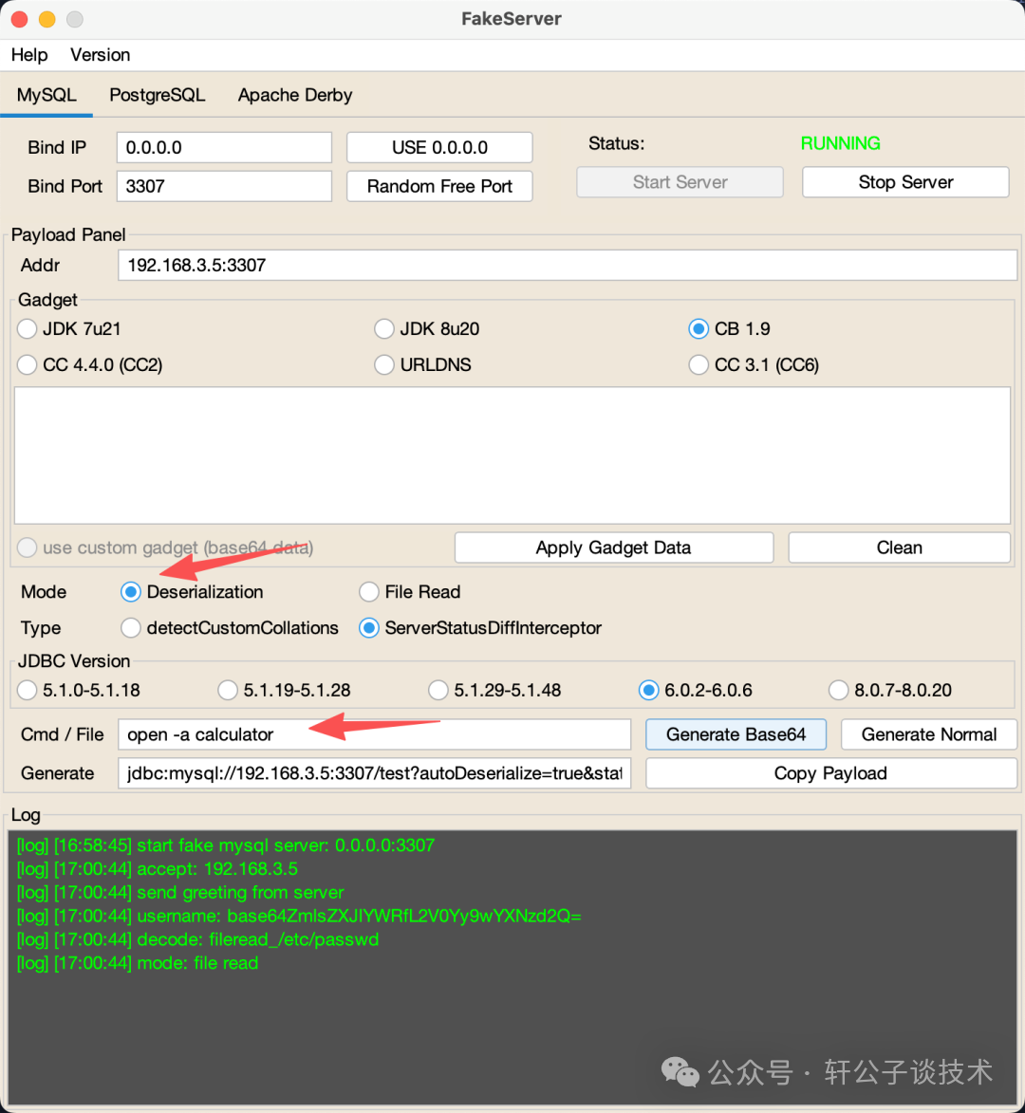Viewport: 1025px width, 1113px height.
Task: Select the CB 1.9 gadget
Action: click(730, 328)
